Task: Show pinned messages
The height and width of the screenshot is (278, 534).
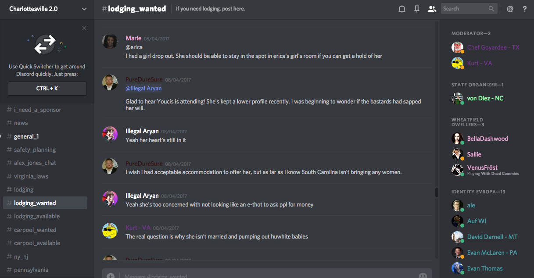Action: [x=417, y=9]
